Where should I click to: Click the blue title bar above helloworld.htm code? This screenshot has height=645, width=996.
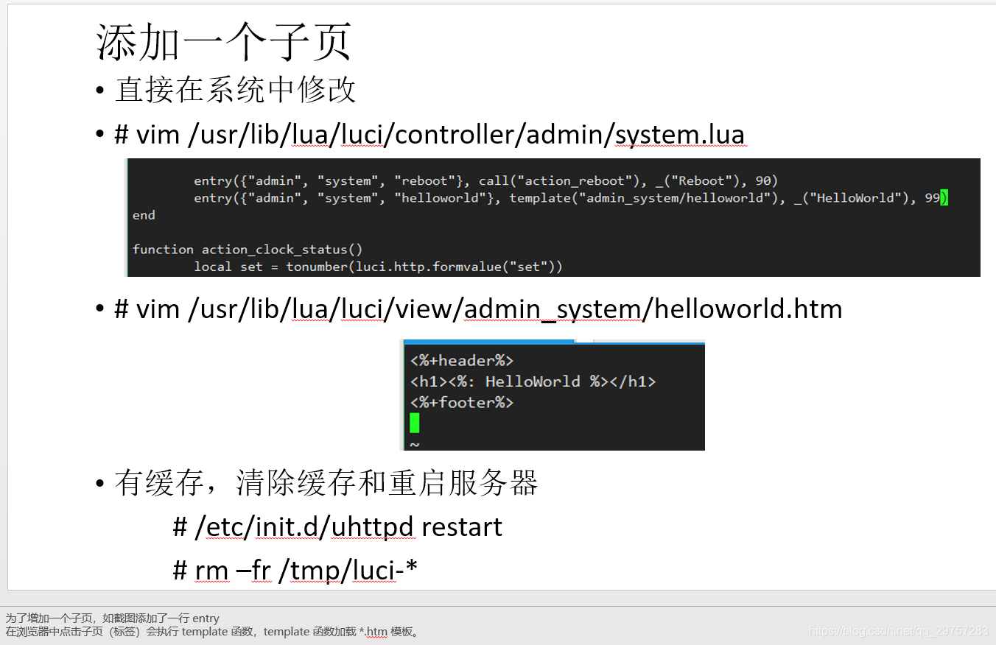tap(488, 342)
